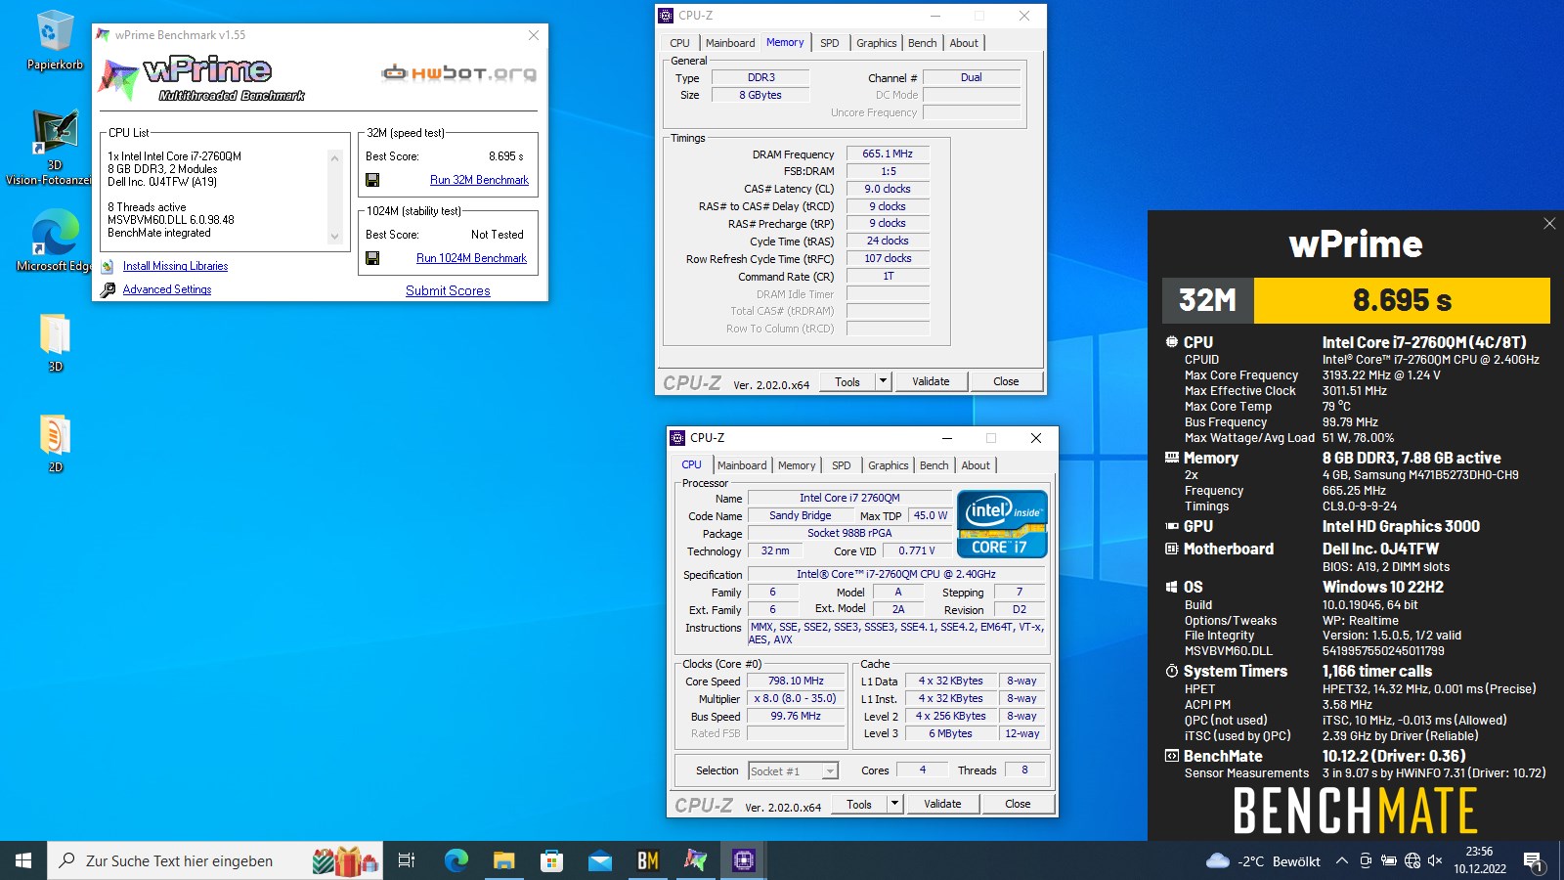Open the 2D folder on desktop
Screen dimensions: 1564x880
(55, 443)
